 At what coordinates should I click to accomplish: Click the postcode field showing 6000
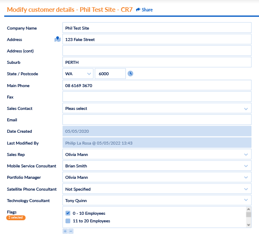tap(110, 74)
